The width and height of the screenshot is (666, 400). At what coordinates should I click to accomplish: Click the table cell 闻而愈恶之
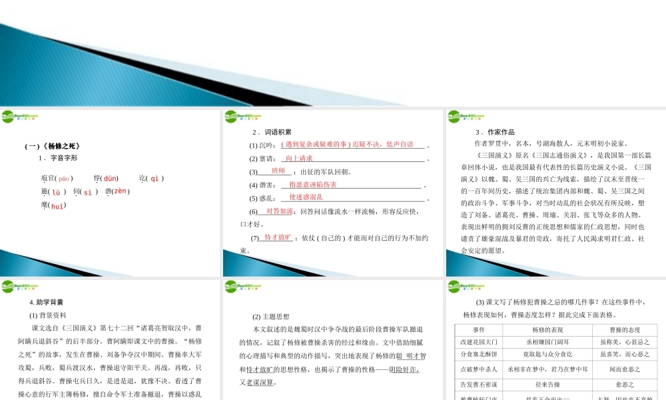click(x=625, y=369)
